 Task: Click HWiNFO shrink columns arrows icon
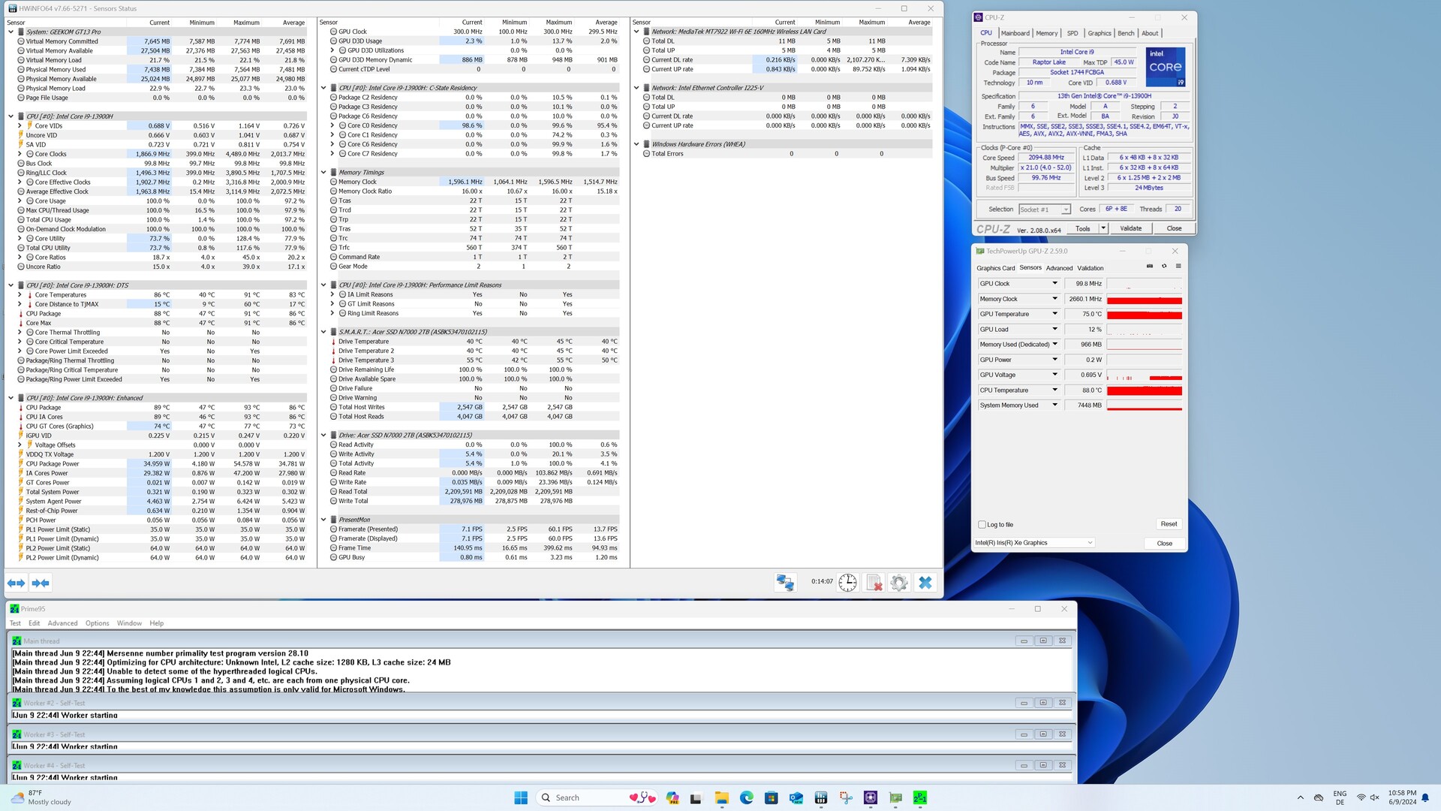click(x=41, y=583)
